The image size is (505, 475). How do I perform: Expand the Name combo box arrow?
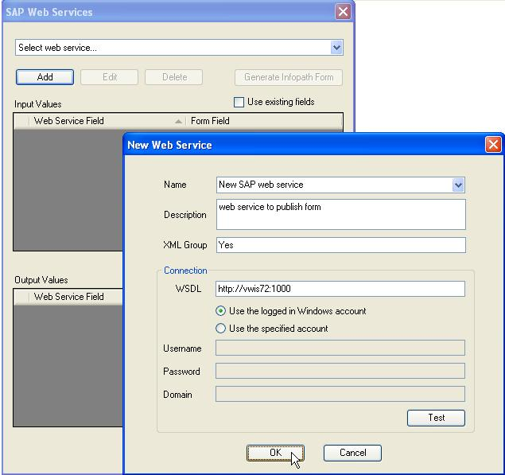[x=458, y=185]
